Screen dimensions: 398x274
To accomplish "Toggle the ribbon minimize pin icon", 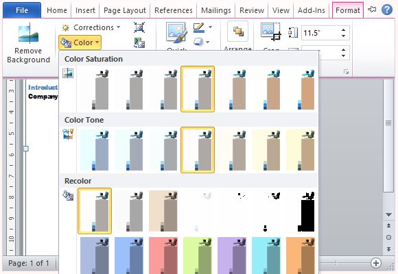I will coord(372,10).
